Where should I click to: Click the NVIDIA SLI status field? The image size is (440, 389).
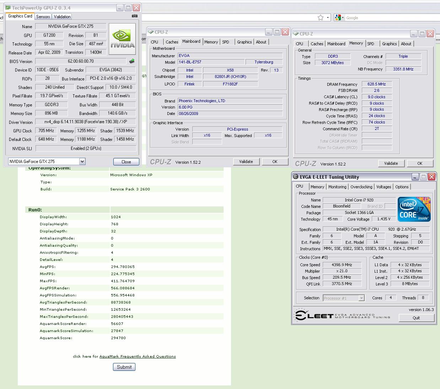[86, 148]
